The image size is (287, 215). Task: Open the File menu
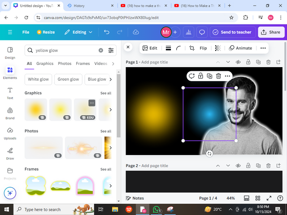click(26, 32)
